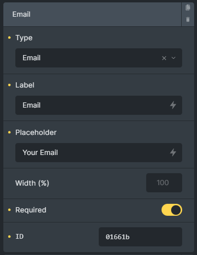Click yellow dot beside Placeholder
Screen dimensions: 197x255
coord(9,133)
